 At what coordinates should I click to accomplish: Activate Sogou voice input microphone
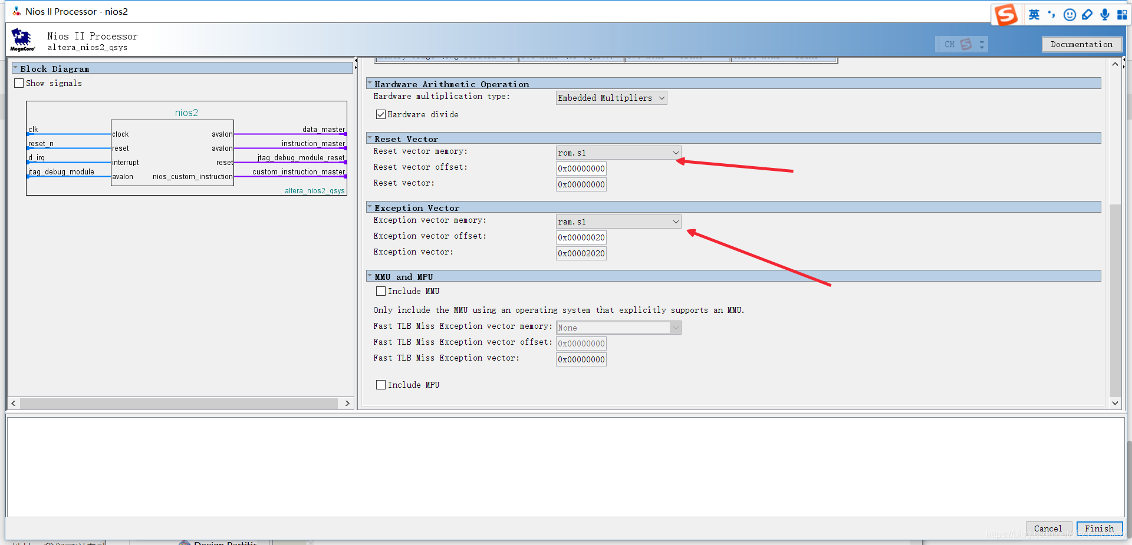[x=1105, y=15]
